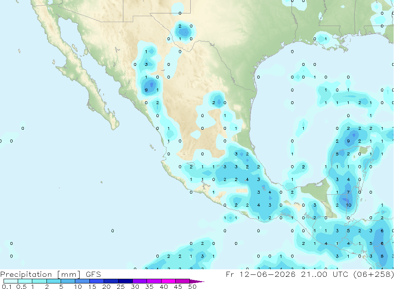
Task: Click legend scale label "20"
Action: (x=106, y=287)
